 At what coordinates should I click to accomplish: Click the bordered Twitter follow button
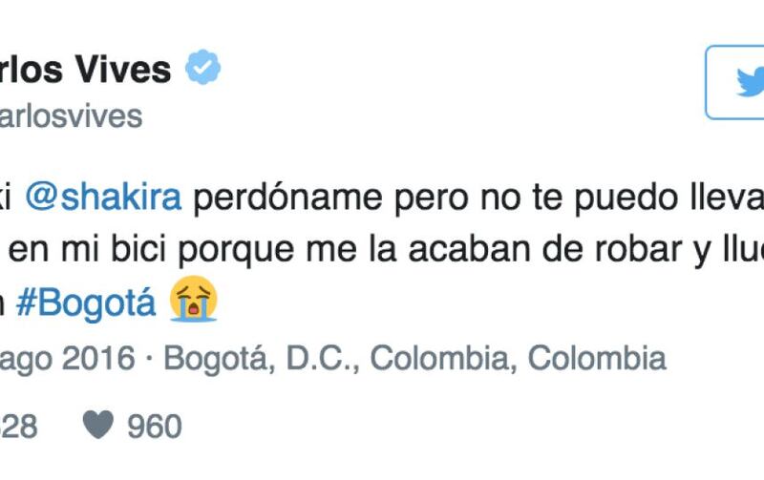coord(734,82)
